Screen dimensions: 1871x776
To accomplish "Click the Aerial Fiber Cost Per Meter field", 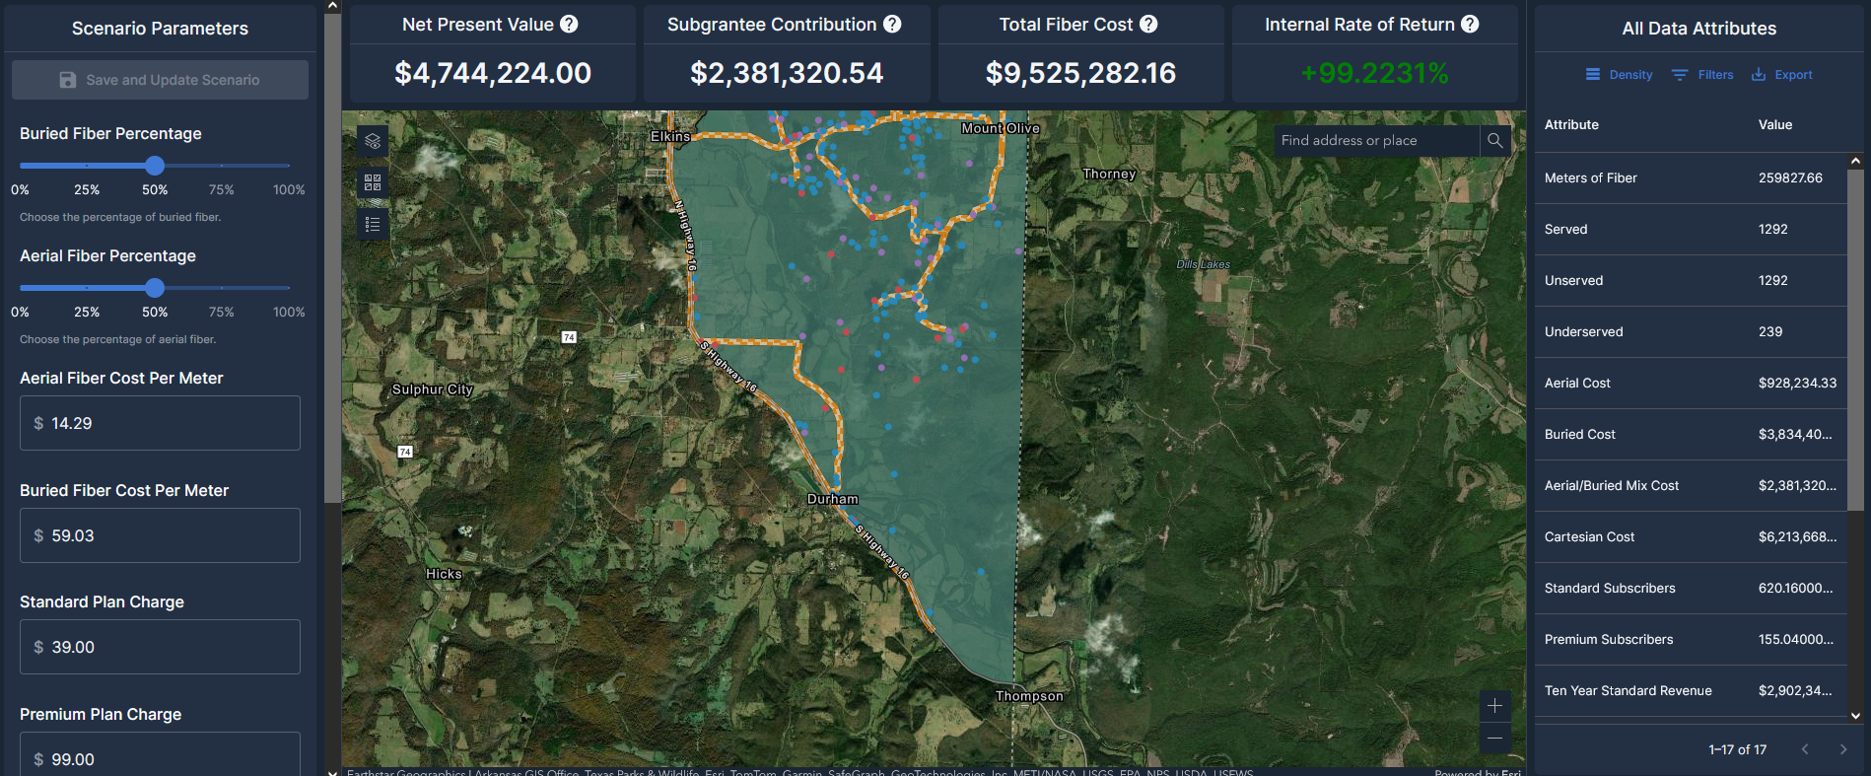I will pyautogui.click(x=160, y=423).
